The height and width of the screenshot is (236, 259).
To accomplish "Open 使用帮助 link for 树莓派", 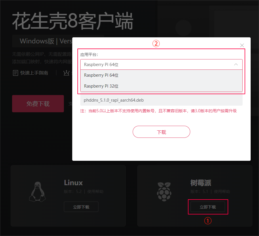I will pos(222,191).
